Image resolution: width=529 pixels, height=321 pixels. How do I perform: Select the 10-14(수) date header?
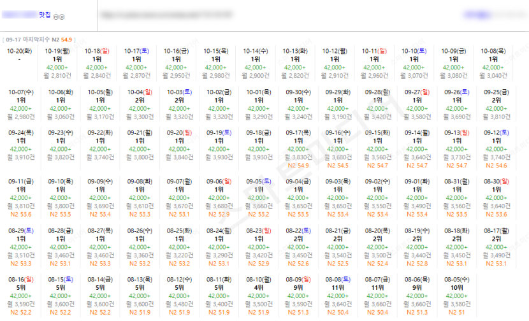[x=256, y=51]
